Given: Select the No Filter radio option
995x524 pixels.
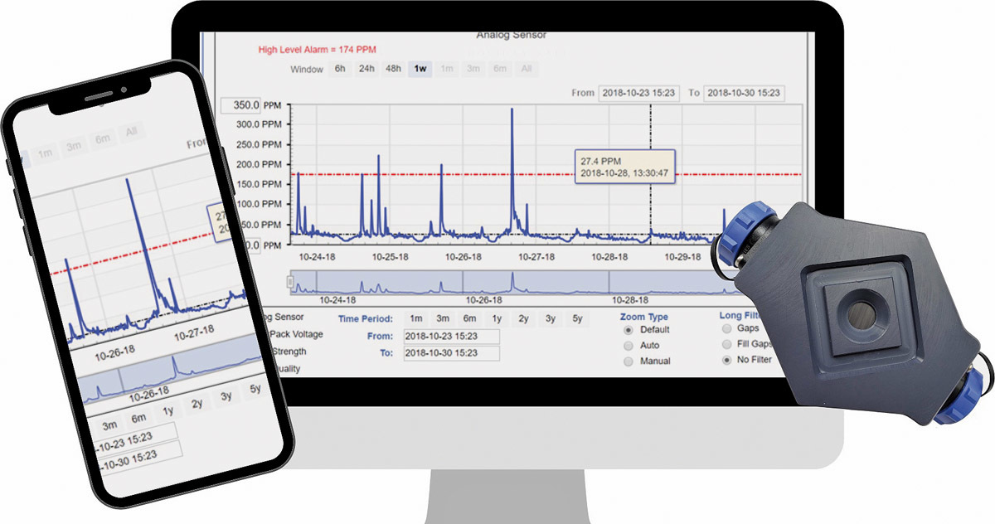Looking at the screenshot, I should tap(728, 360).
